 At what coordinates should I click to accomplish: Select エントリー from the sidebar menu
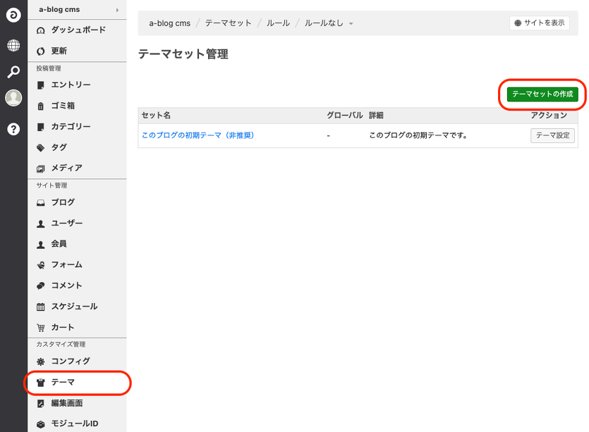(71, 85)
